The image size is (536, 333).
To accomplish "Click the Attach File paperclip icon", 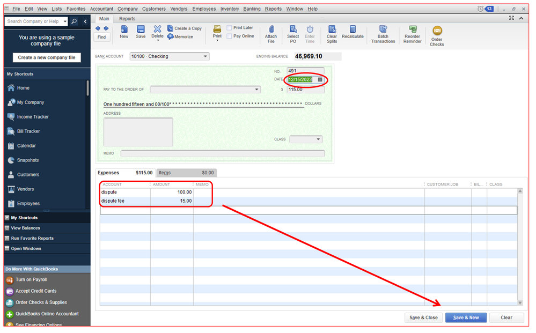I will (271, 29).
